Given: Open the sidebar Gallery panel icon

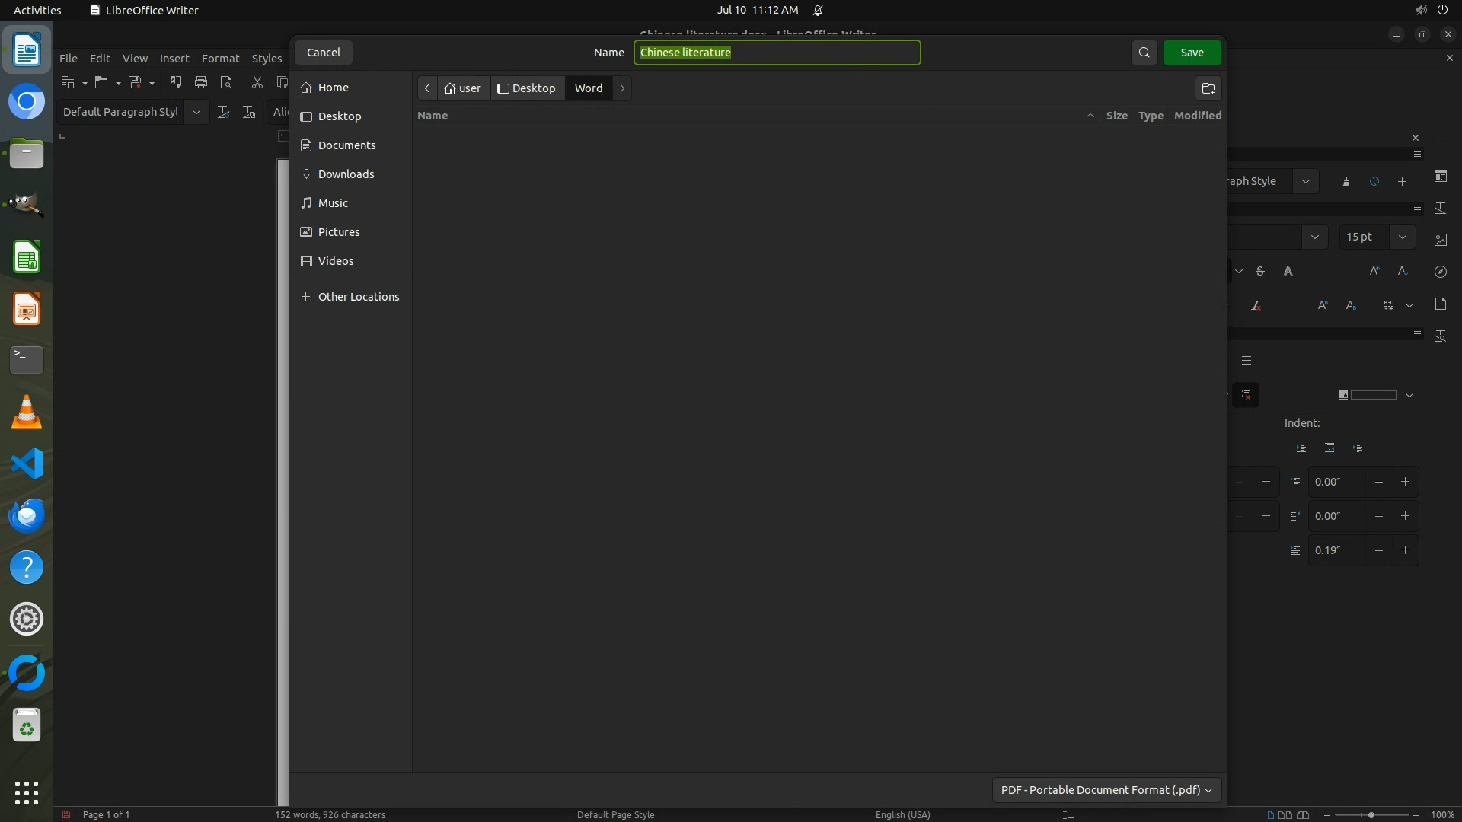Looking at the screenshot, I should [x=1441, y=240].
